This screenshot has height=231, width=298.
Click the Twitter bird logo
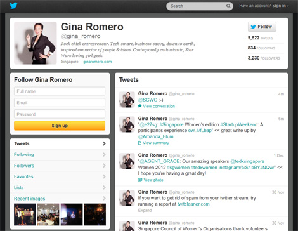point(13,6)
